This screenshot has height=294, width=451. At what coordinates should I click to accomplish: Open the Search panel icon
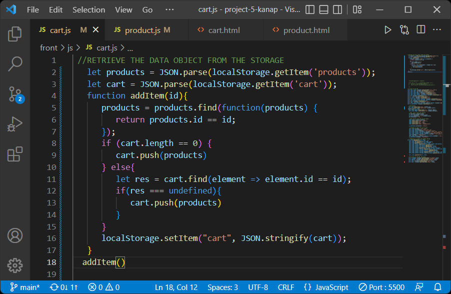tap(14, 64)
